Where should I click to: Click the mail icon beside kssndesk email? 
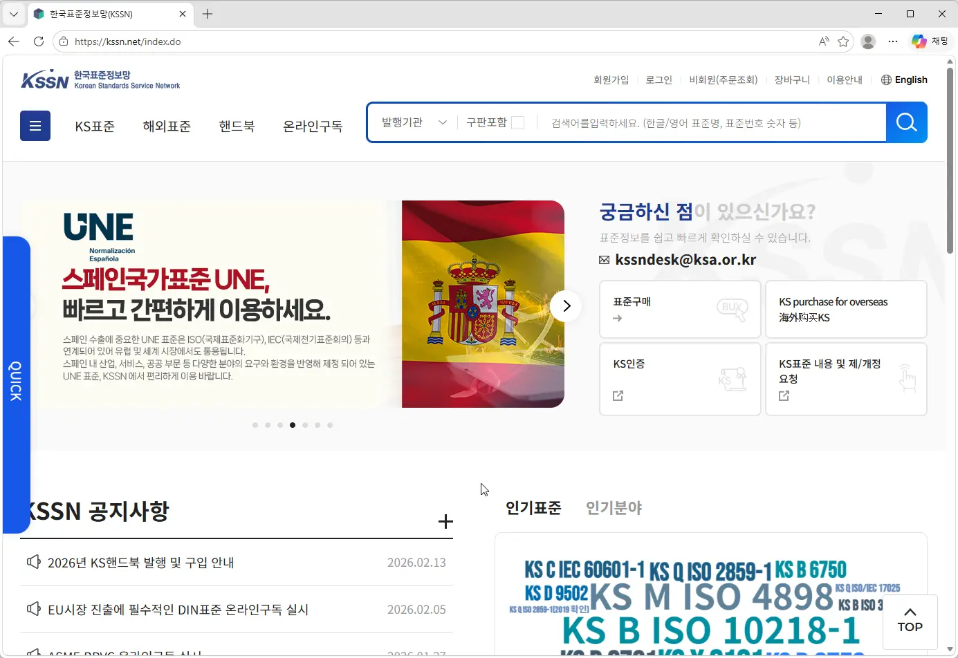pos(604,260)
